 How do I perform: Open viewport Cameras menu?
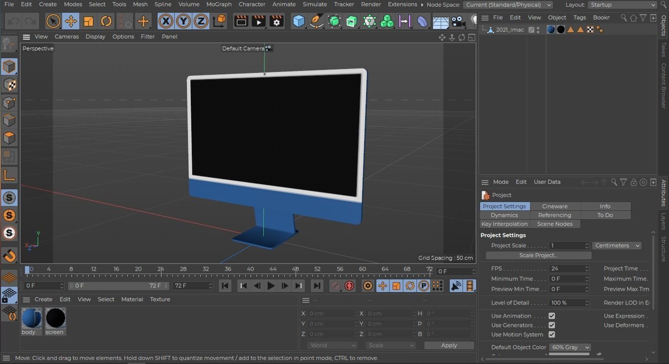coord(67,37)
